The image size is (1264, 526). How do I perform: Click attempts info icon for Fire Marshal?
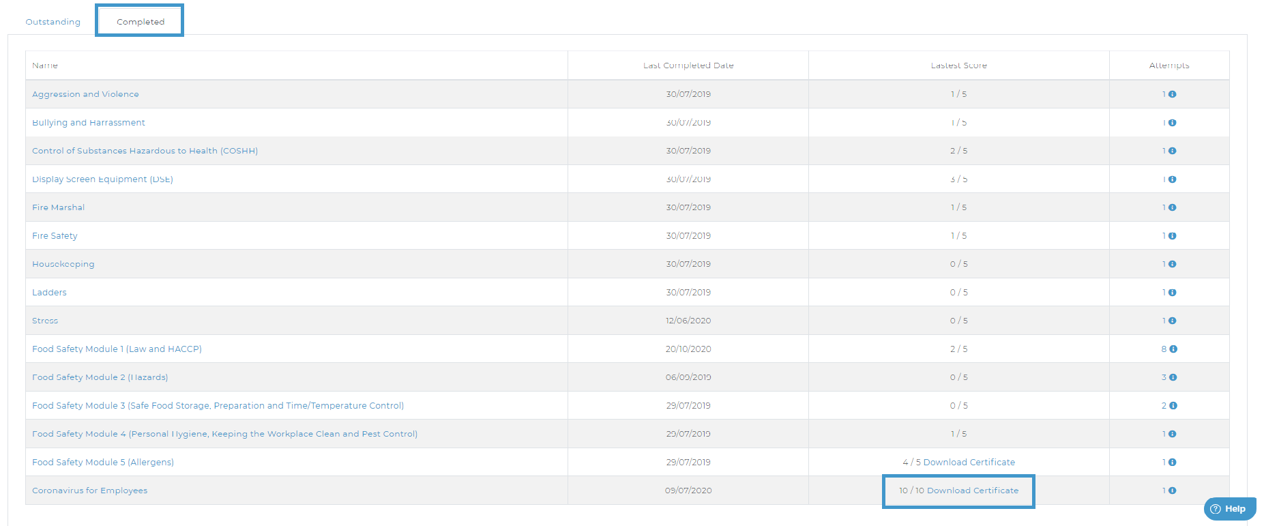(x=1172, y=207)
